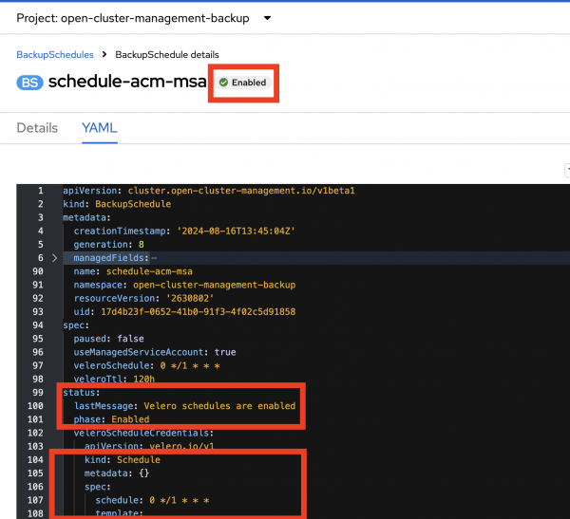
Task: Expand the folded managedFields section
Action: (x=54, y=258)
